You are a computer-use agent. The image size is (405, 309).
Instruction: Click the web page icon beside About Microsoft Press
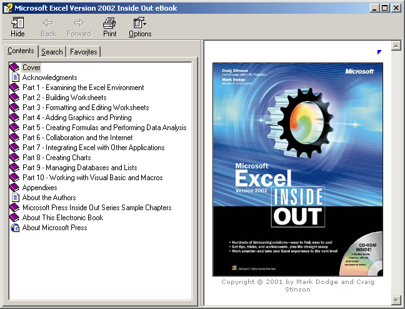click(x=15, y=228)
